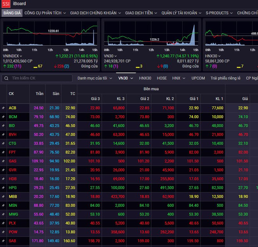Viewport: 258px width, 247px height.
Task: Toggle the pin on the BID row
Action: point(3,125)
